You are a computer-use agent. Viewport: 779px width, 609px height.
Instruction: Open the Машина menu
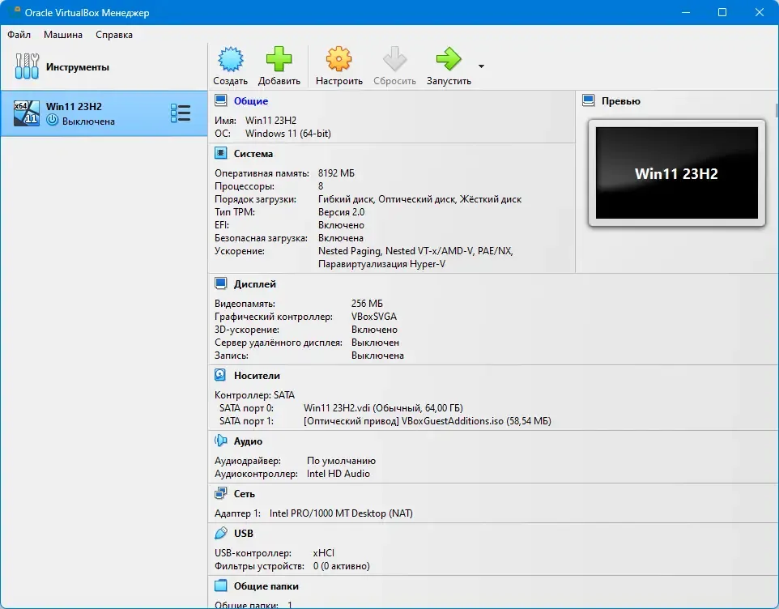[x=63, y=35]
